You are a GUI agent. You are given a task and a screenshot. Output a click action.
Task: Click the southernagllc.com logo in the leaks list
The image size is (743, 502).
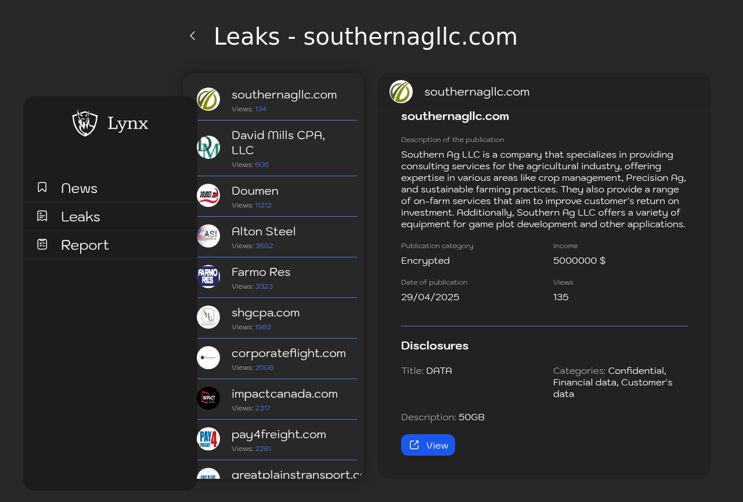208,99
